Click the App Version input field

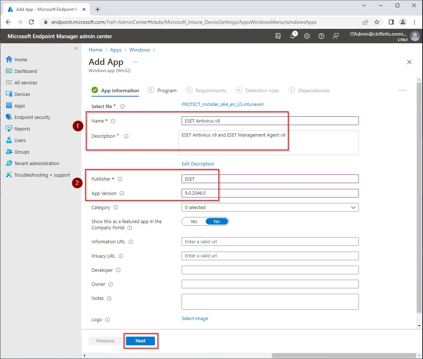coord(270,193)
